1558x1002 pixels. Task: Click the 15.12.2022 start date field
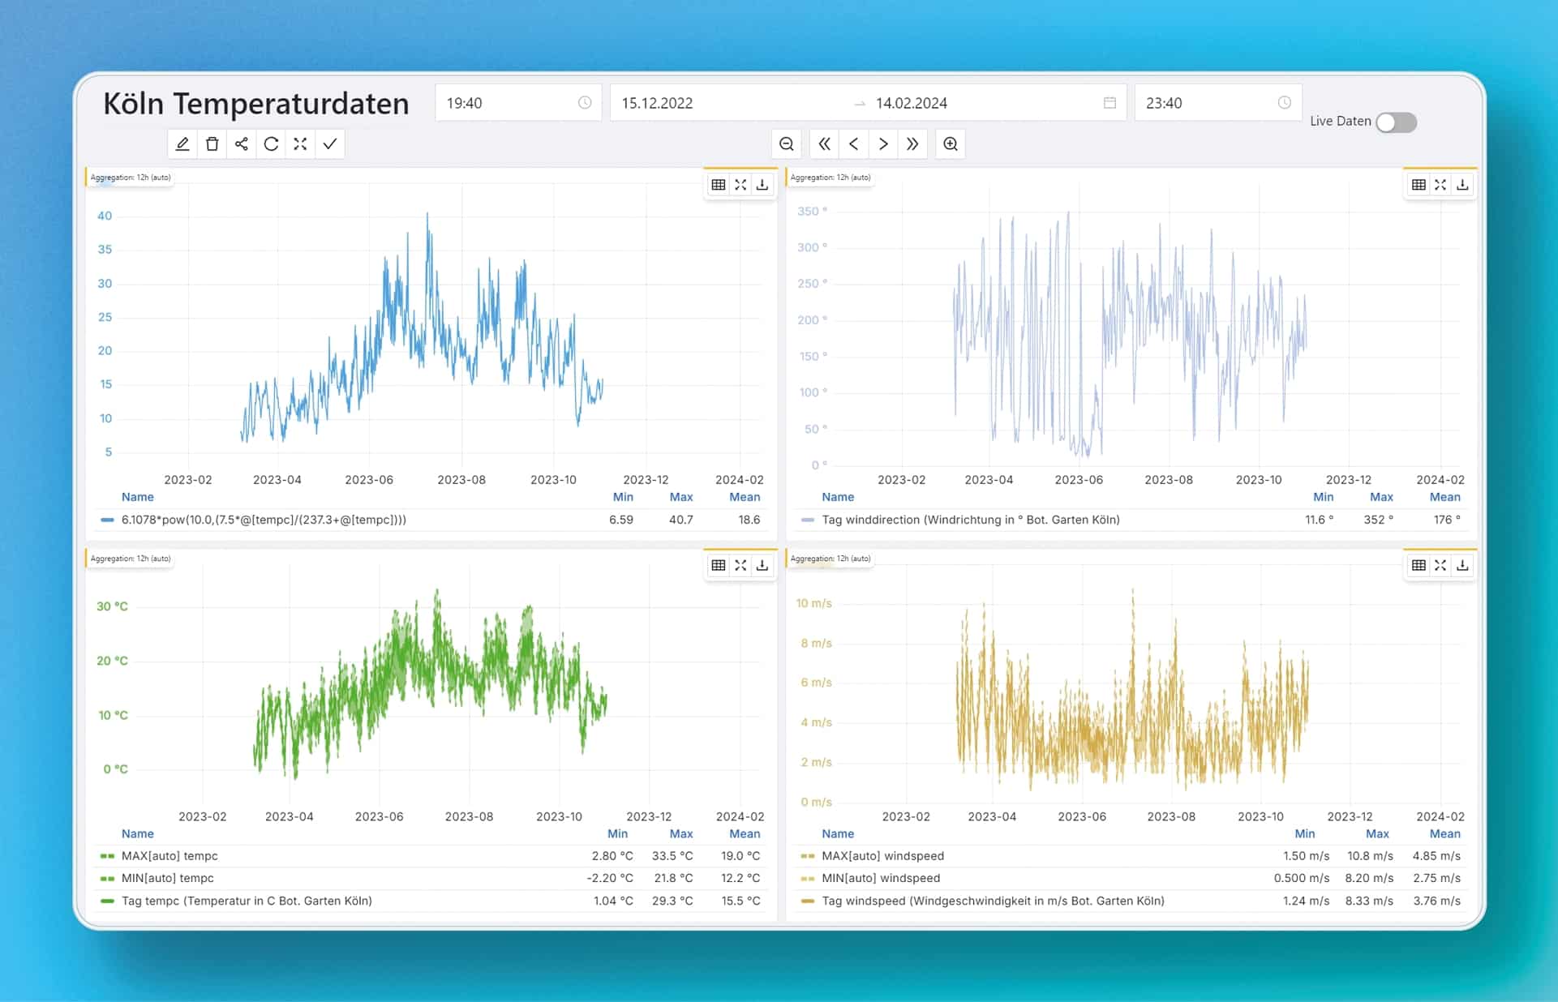(x=657, y=103)
